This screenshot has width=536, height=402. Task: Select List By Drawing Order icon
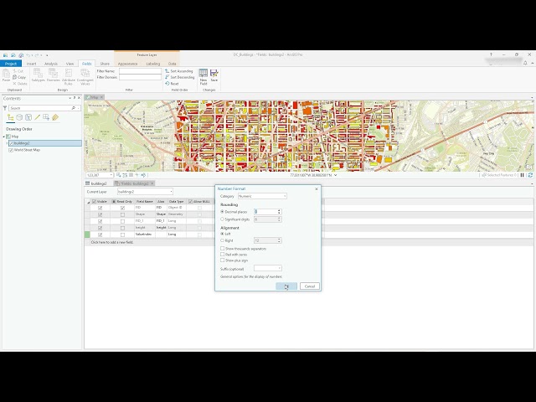pyautogui.click(x=11, y=117)
